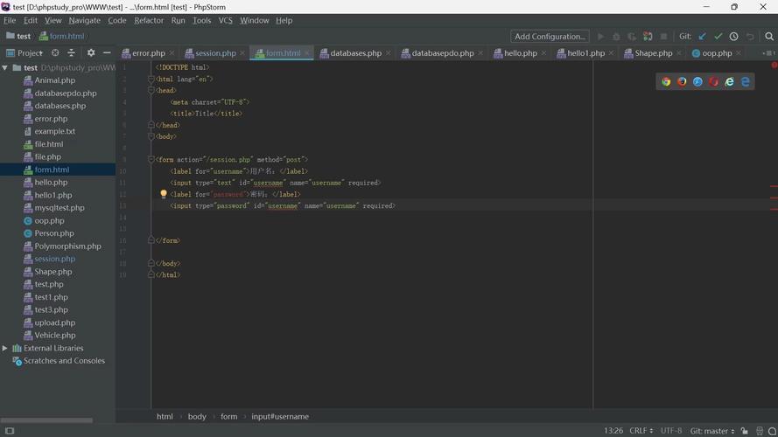
Task: Collapse the test project root folder
Action: 5,67
